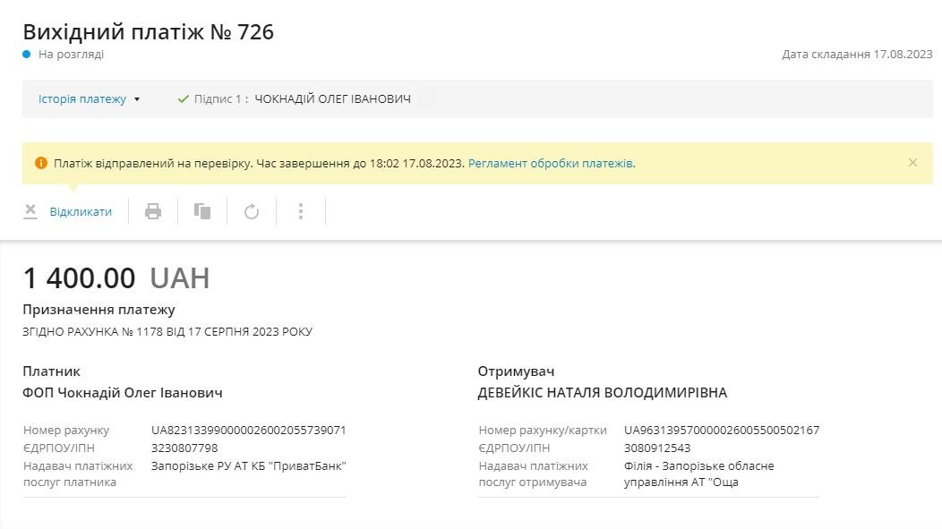The height and width of the screenshot is (529, 942).
Task: Click the signer name ЧОКНАДІЙ ОЛЕГ ІВАНОВИЧ
Action: (x=332, y=99)
